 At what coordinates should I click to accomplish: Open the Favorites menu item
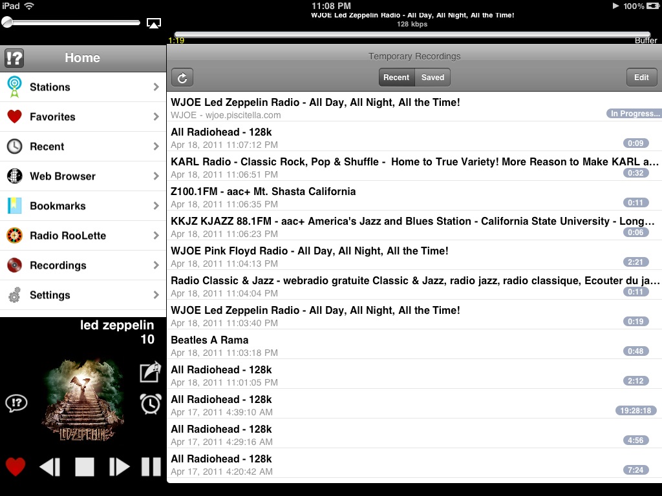[x=83, y=116]
